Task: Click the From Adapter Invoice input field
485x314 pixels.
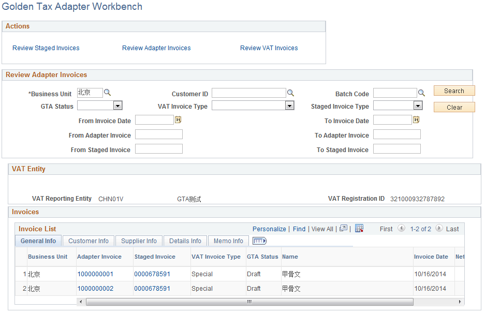Action: pos(158,134)
